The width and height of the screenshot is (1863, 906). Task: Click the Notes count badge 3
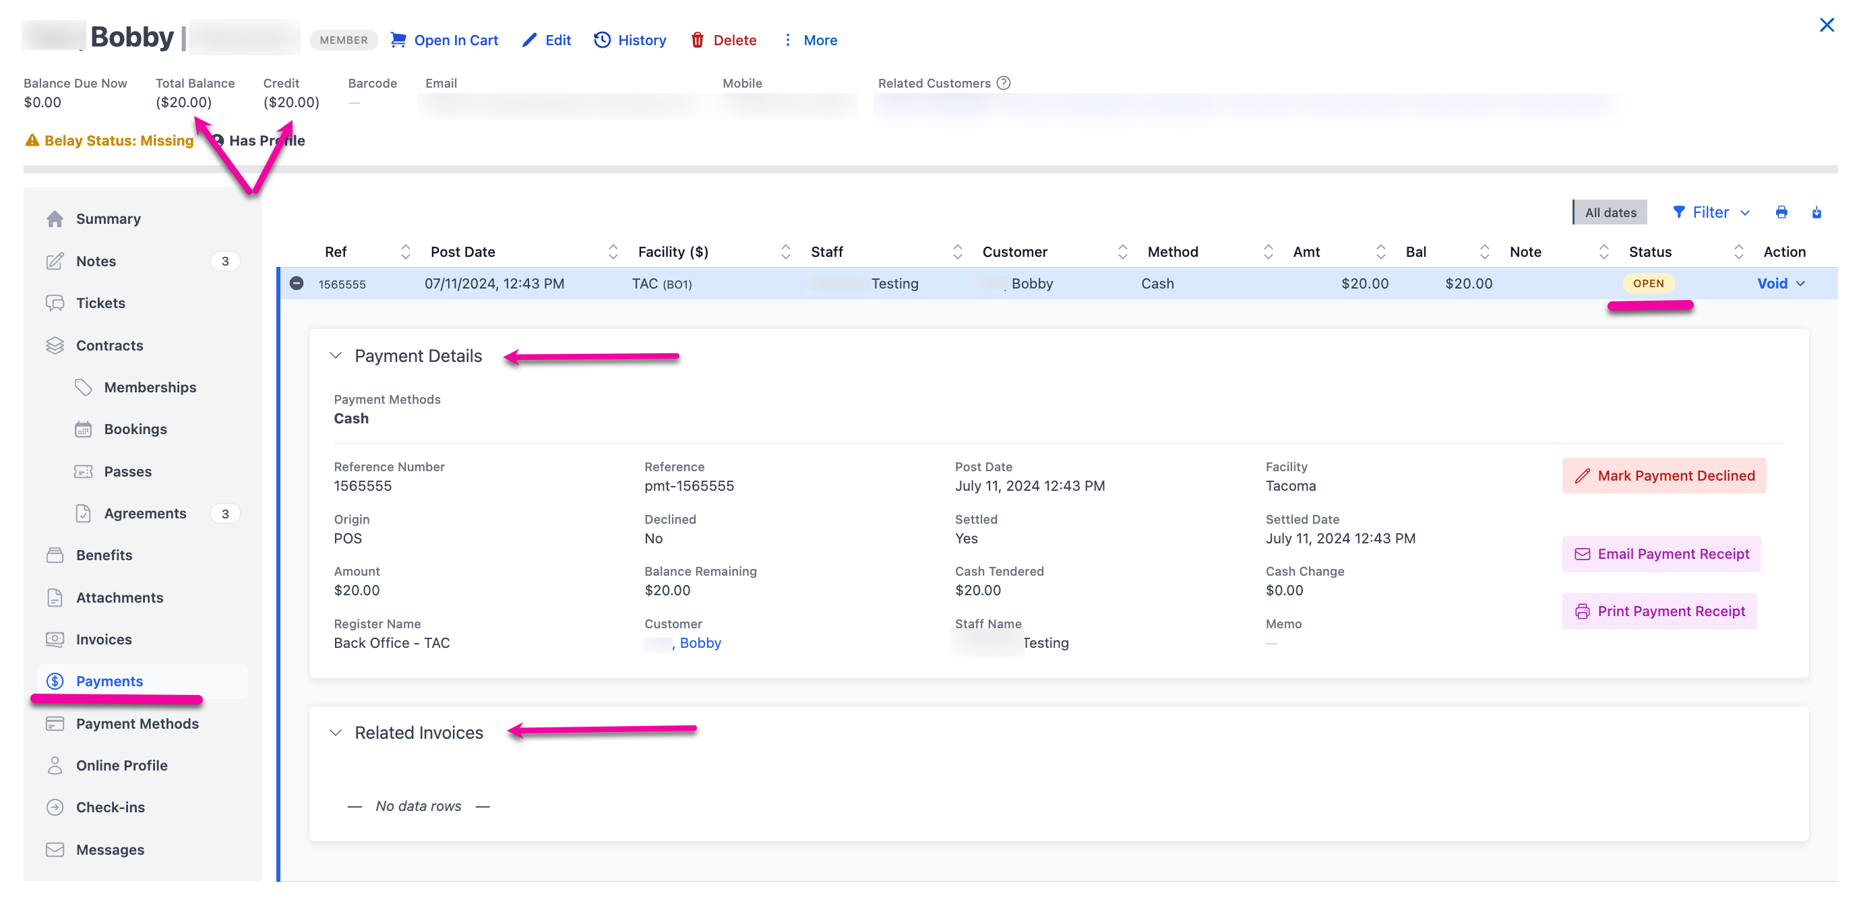[225, 261]
